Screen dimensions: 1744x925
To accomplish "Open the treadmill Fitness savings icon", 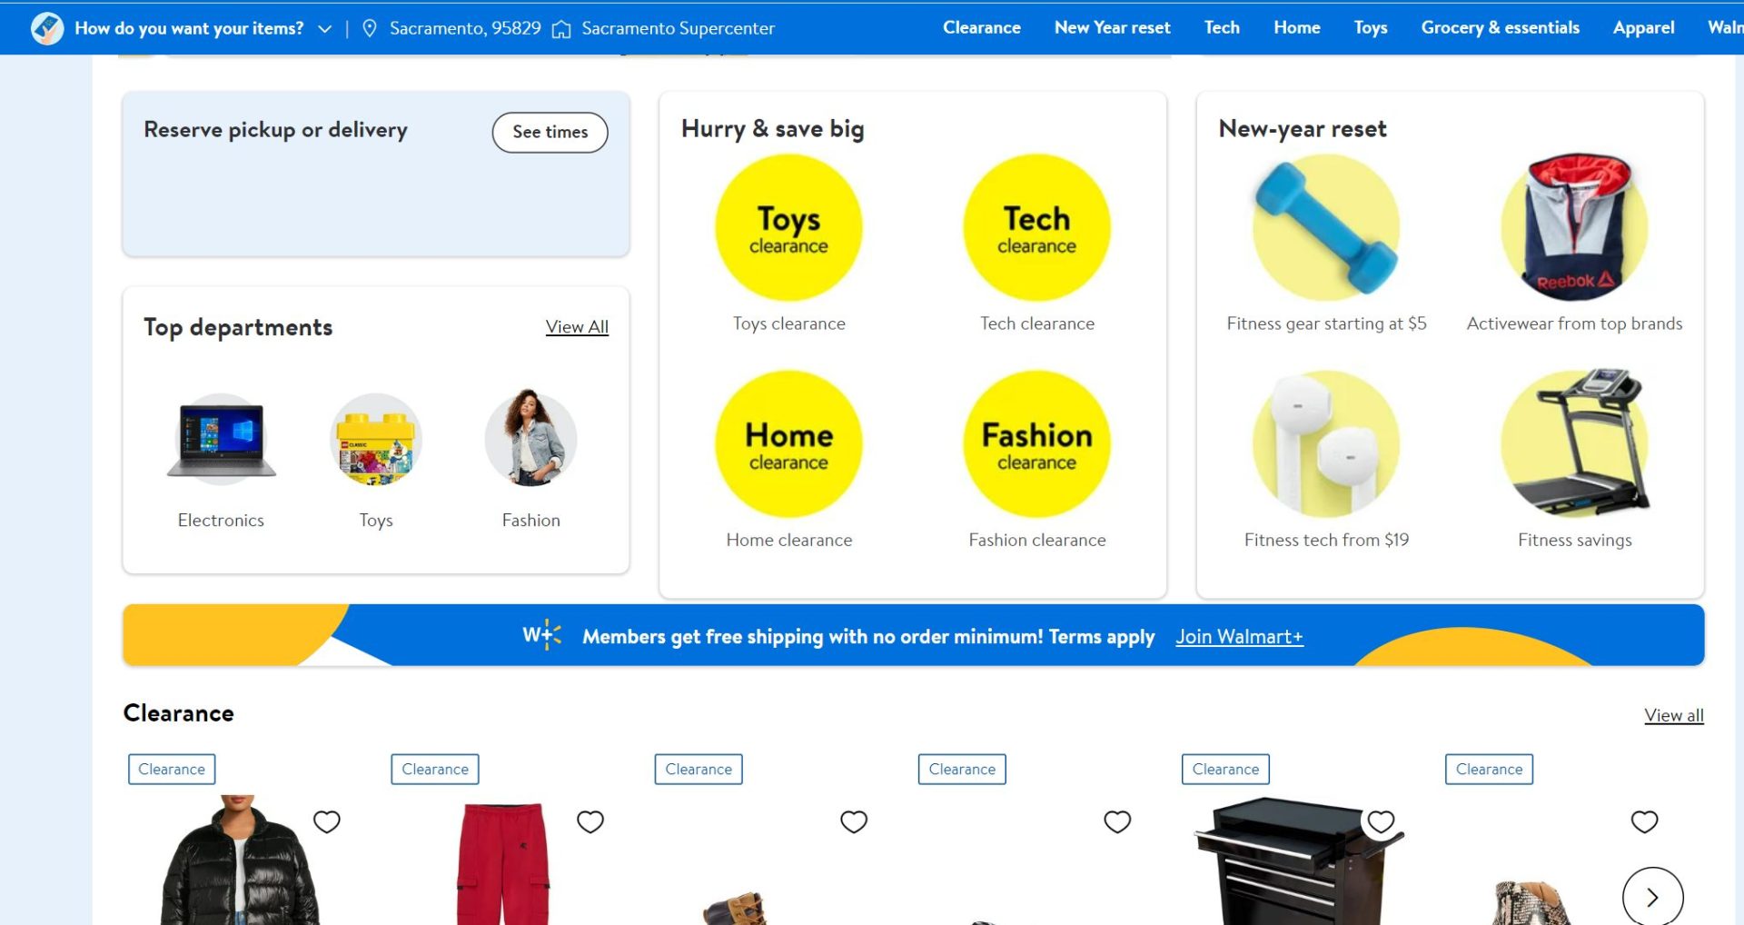I will (1575, 443).
